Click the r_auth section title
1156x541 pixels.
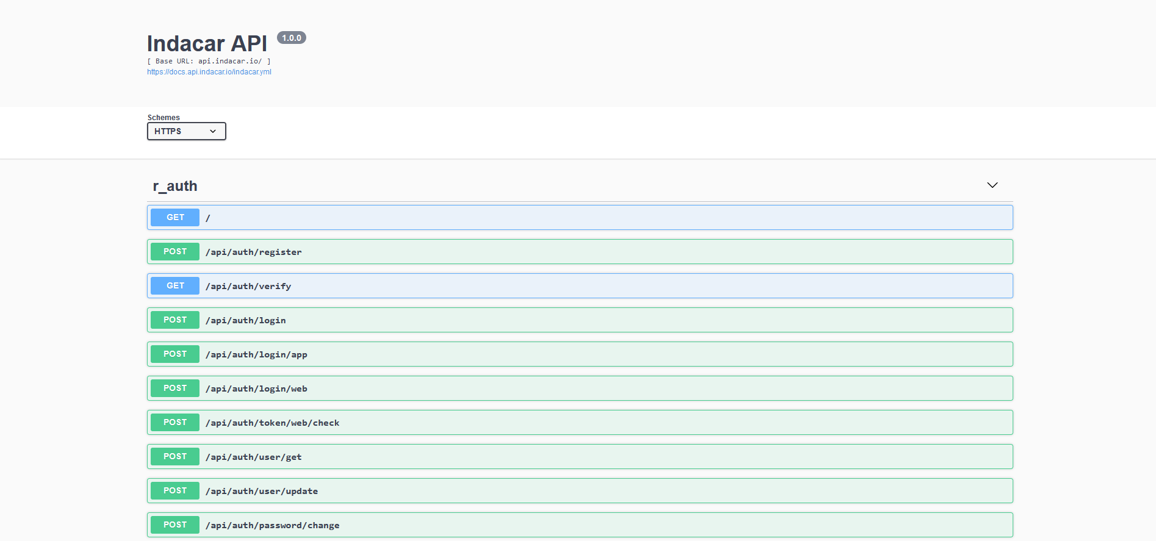tap(175, 186)
